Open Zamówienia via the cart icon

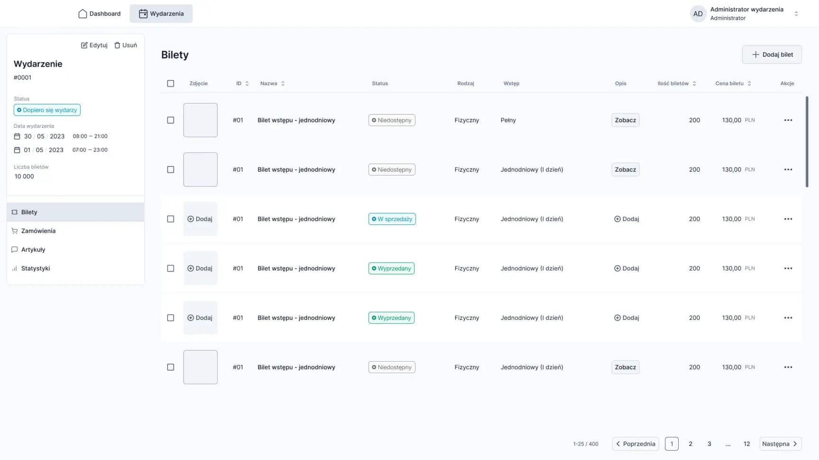pyautogui.click(x=15, y=231)
